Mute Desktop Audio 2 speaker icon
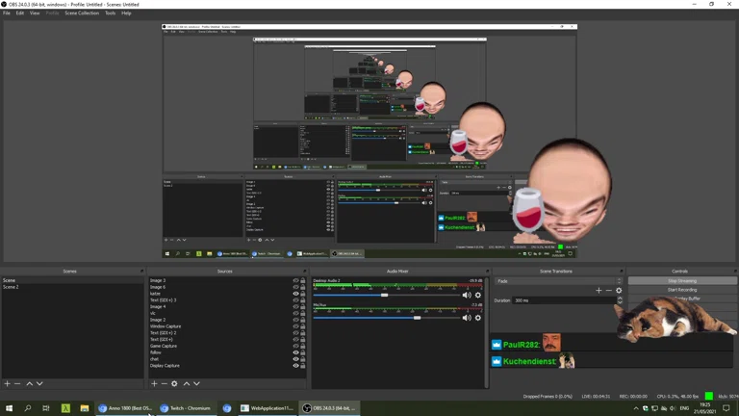 [x=467, y=295]
